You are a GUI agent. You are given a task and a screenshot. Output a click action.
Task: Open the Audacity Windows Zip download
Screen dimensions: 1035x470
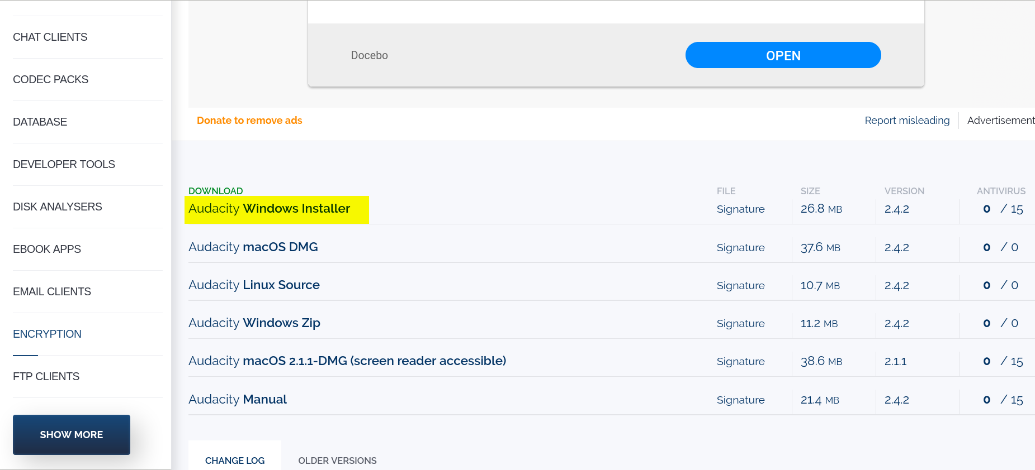[254, 323]
